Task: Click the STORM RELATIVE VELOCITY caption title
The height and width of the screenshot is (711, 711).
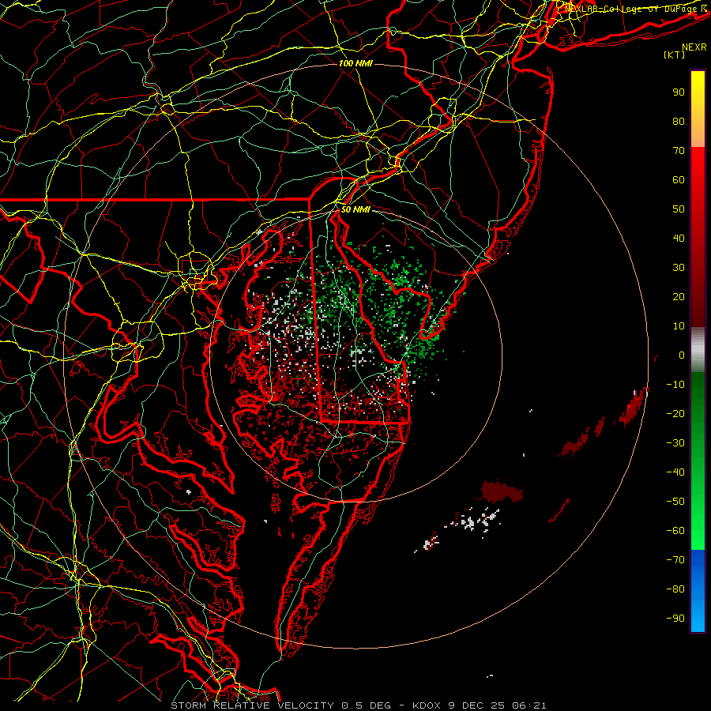Action: [x=253, y=705]
